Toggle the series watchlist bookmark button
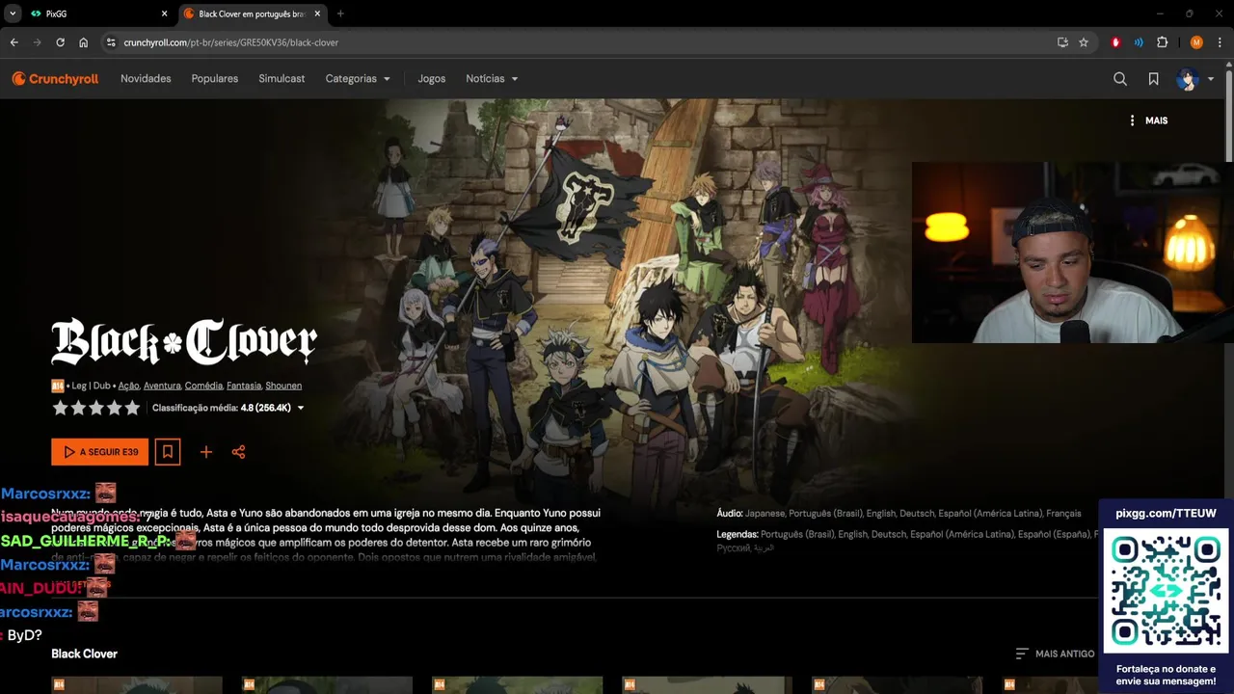 [168, 452]
